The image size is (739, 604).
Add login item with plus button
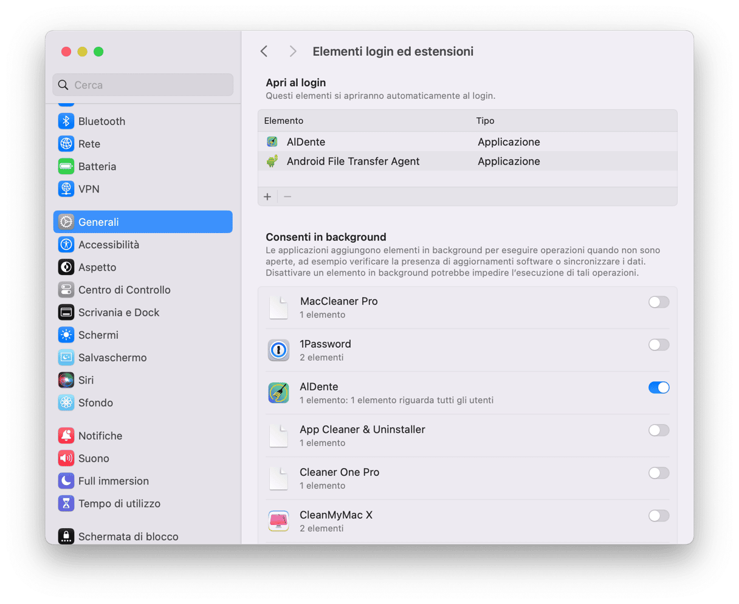click(267, 197)
